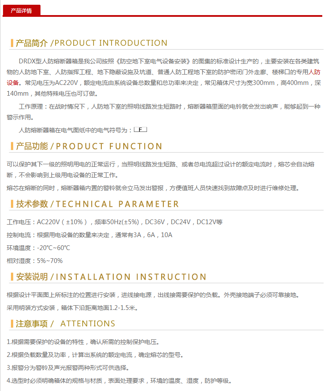This screenshot has height=391, width=324.
Task: Click the fuse box electrical symbol F
Action: [x=140, y=129]
